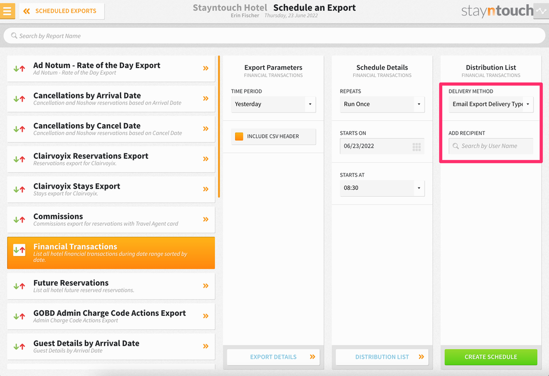Select Ad Notum - Rate of the Day Export
Screen dimensions: 549x376
pyautogui.click(x=111, y=69)
